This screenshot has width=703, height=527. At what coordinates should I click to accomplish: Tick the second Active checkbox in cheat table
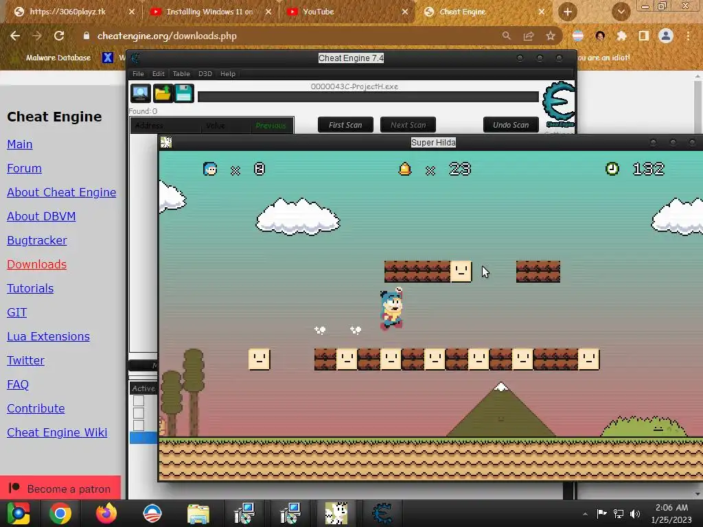[139, 412]
